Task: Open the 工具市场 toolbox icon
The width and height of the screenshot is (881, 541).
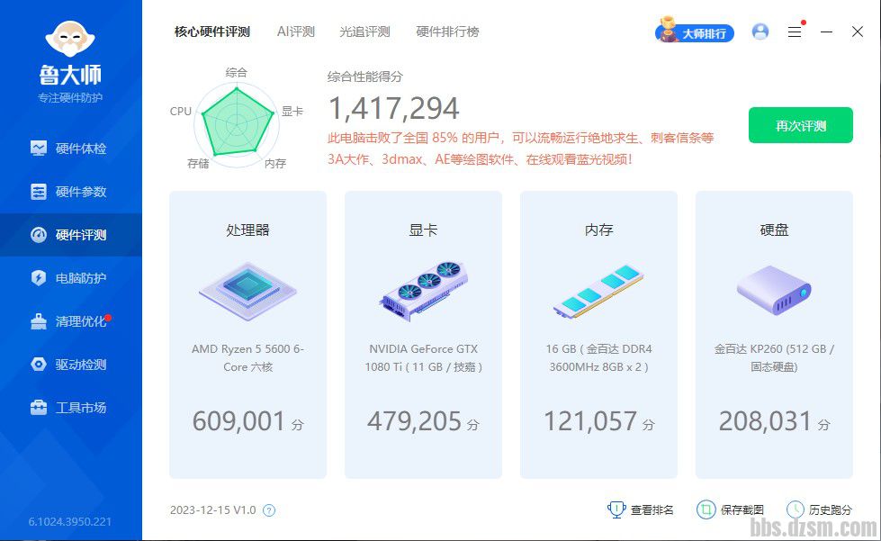Action: (39, 408)
